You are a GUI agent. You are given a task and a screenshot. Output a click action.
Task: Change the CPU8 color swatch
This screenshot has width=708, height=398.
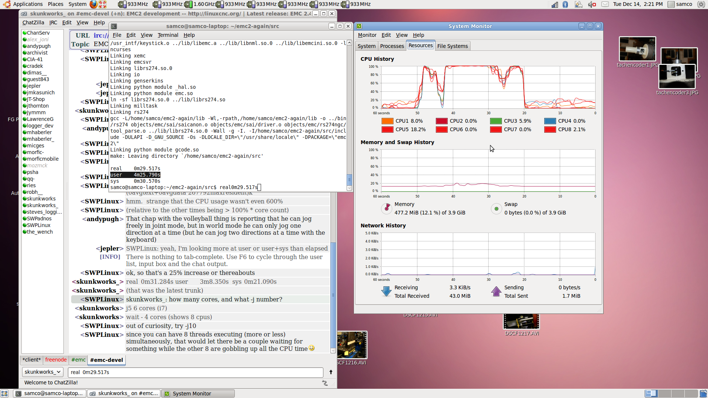coord(550,129)
